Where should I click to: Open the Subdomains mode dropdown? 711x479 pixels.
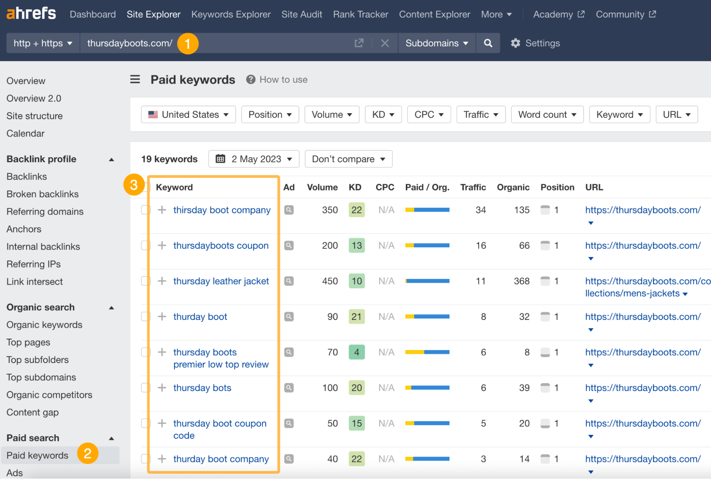pyautogui.click(x=436, y=43)
